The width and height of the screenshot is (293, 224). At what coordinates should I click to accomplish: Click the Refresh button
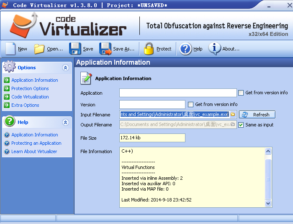[257, 115]
